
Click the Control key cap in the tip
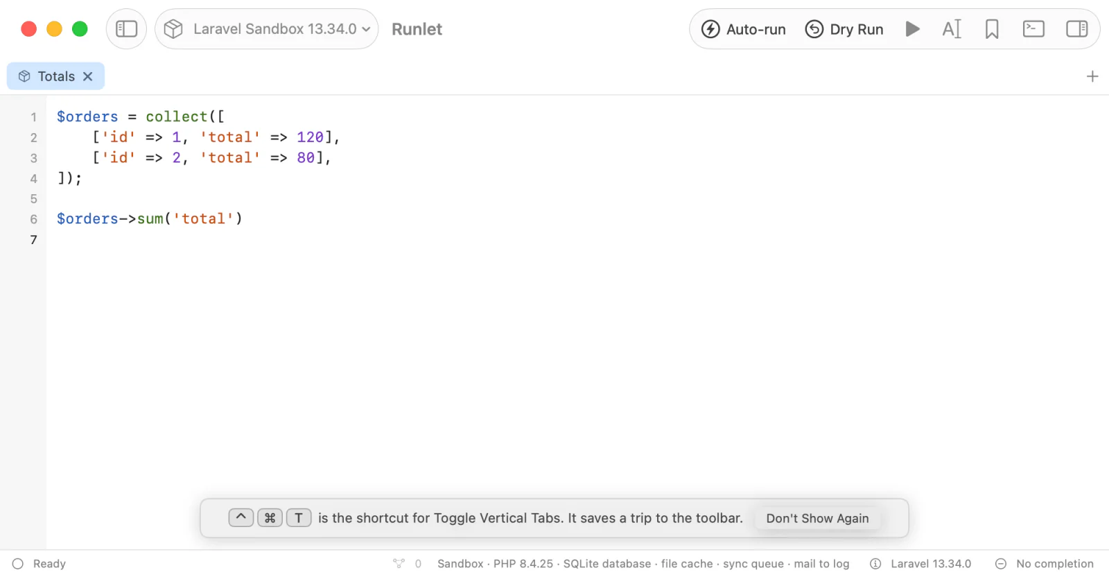(x=241, y=518)
